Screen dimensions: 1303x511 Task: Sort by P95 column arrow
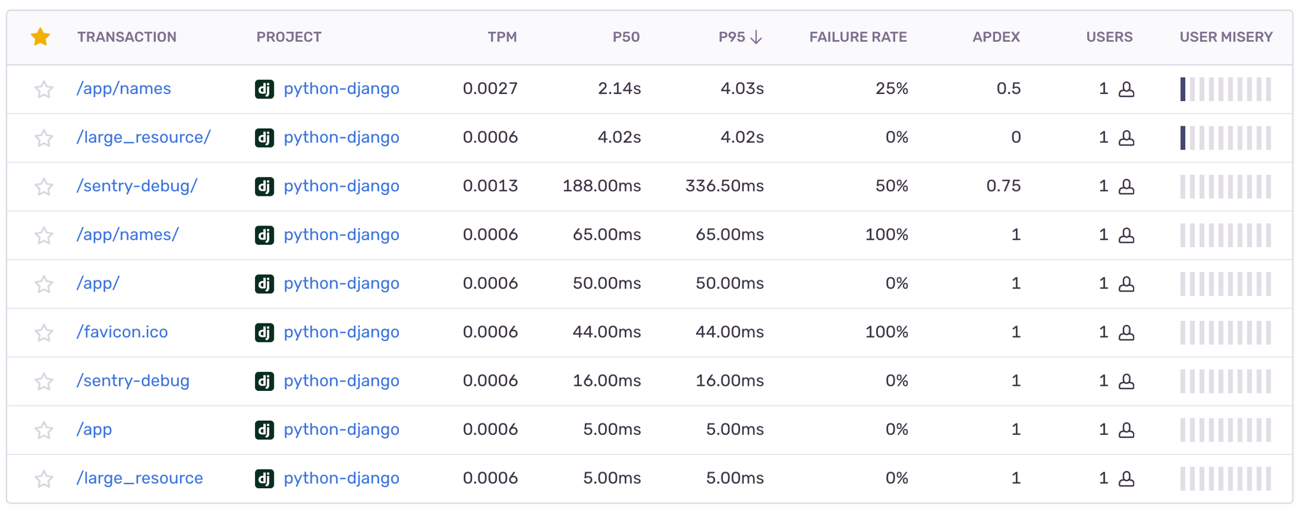coord(756,37)
